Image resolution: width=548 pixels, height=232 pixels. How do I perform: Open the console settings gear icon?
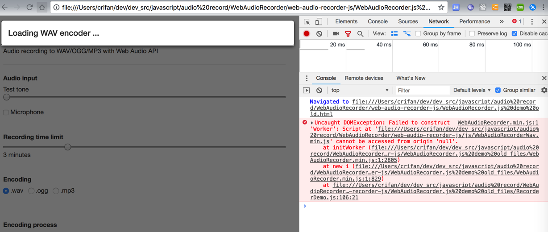tap(544, 90)
